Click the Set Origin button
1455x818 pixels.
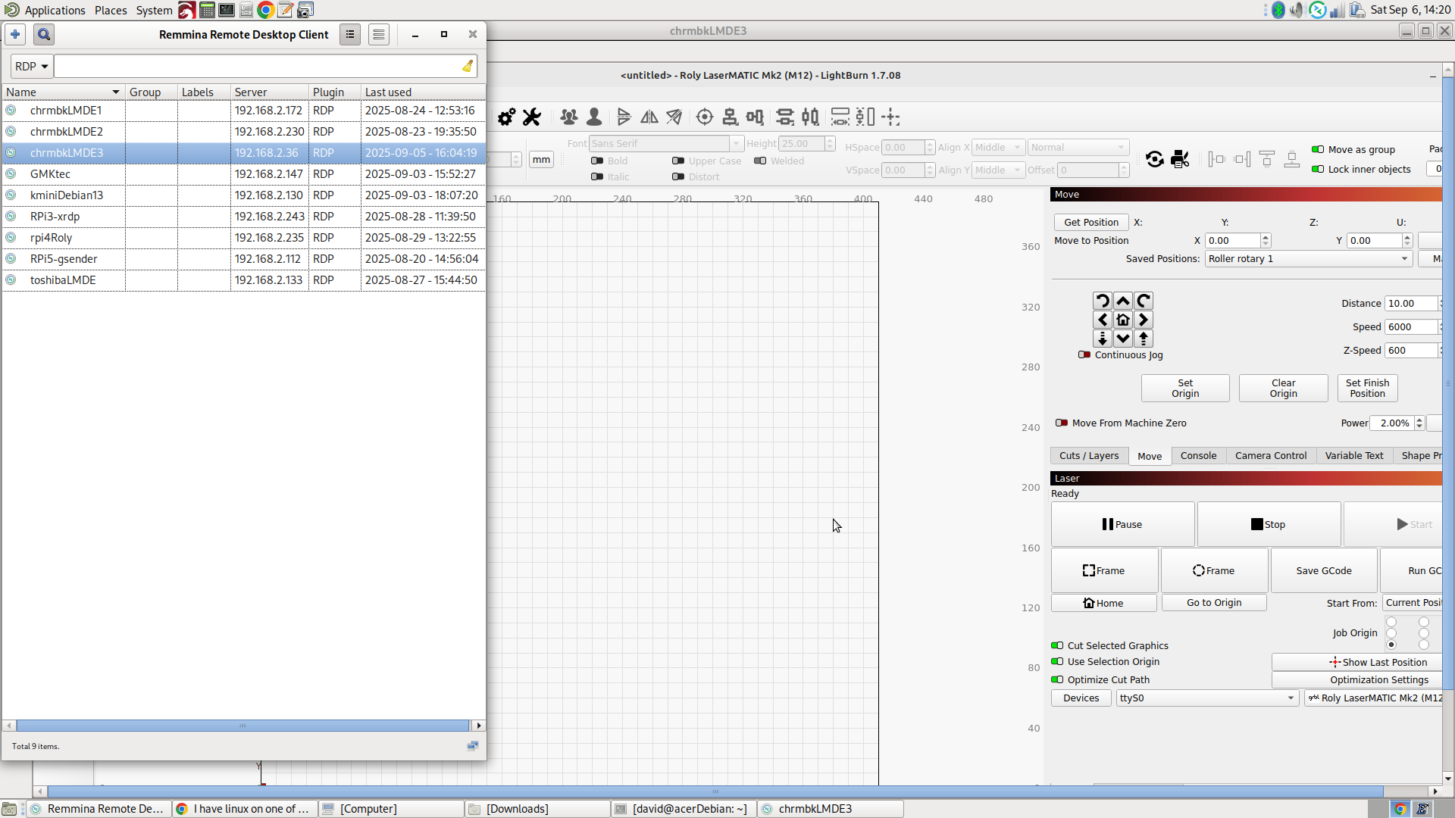pyautogui.click(x=1185, y=389)
